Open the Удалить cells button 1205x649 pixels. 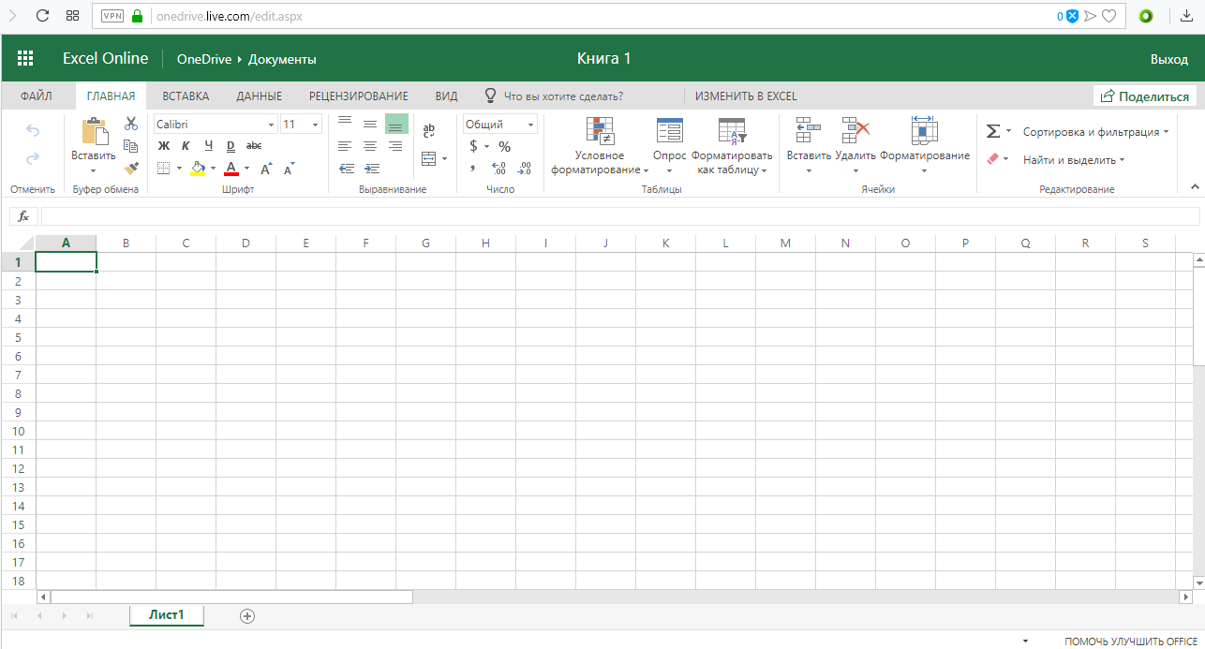(x=855, y=146)
